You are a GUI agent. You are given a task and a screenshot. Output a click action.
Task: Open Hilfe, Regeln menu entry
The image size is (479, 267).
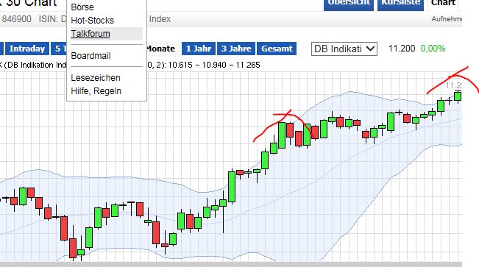(96, 91)
